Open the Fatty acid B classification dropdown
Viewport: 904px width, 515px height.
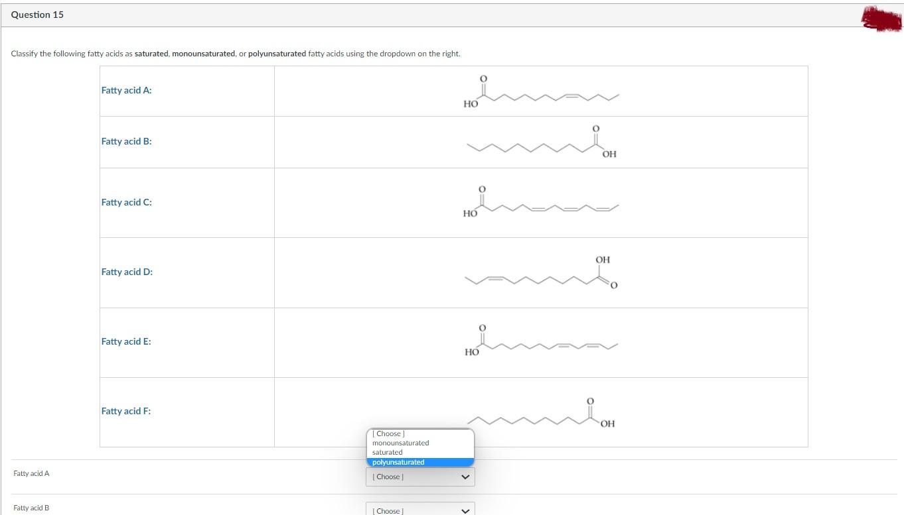click(x=419, y=510)
